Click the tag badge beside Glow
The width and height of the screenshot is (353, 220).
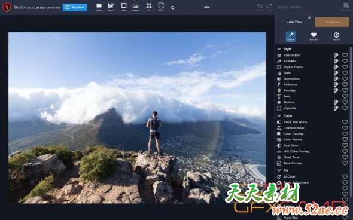click(x=336, y=73)
